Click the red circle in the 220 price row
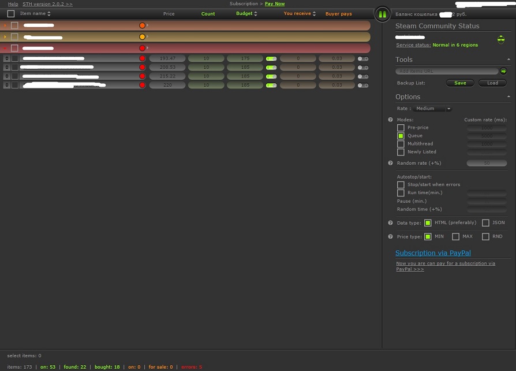The height and width of the screenshot is (371, 516). click(x=142, y=85)
